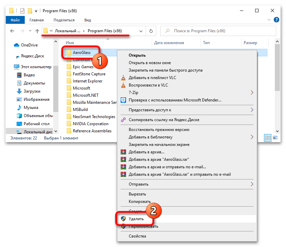
Task: Switch to the Поделиться ribbon tab
Action: coord(64,20)
